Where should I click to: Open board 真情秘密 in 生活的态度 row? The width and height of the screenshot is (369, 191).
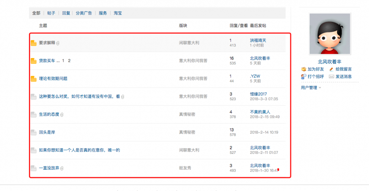(x=187, y=114)
